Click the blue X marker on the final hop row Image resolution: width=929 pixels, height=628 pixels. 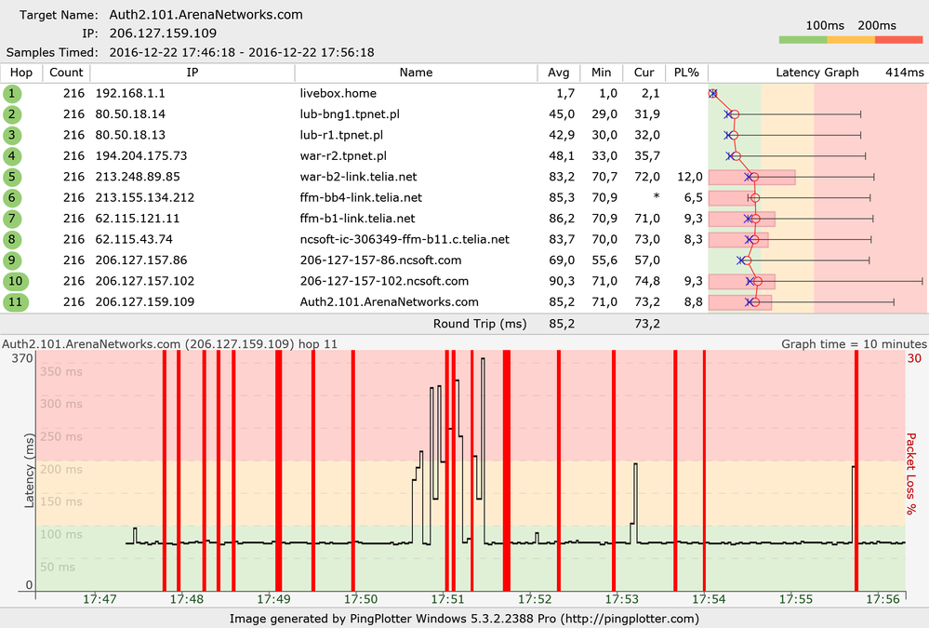click(747, 301)
